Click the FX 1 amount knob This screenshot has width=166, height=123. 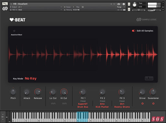coord(83,92)
